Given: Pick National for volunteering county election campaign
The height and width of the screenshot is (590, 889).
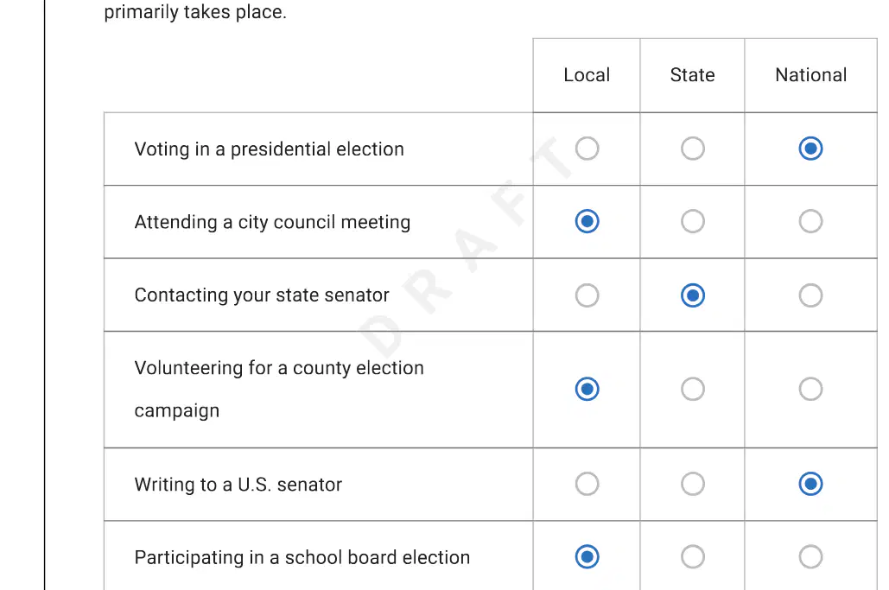Looking at the screenshot, I should tap(810, 389).
